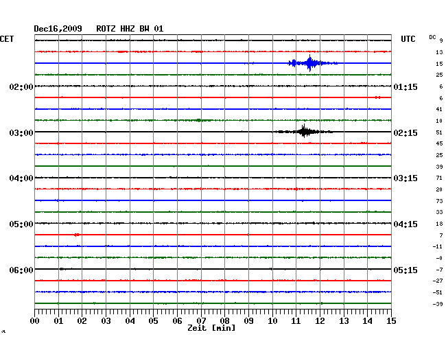This screenshot has width=446, height=339.
Task: Click DC value 20 in right column
Action: [x=439, y=189]
